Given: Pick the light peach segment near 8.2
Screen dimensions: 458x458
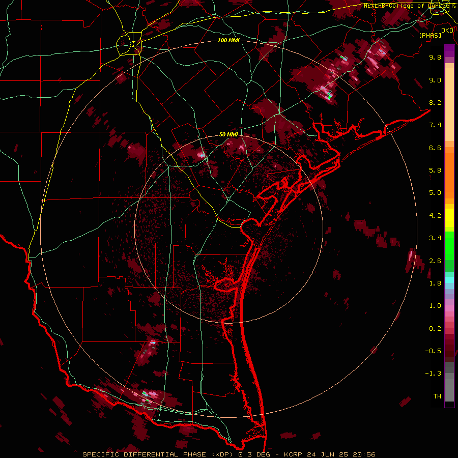Looking at the screenshot, I should [x=449, y=104].
